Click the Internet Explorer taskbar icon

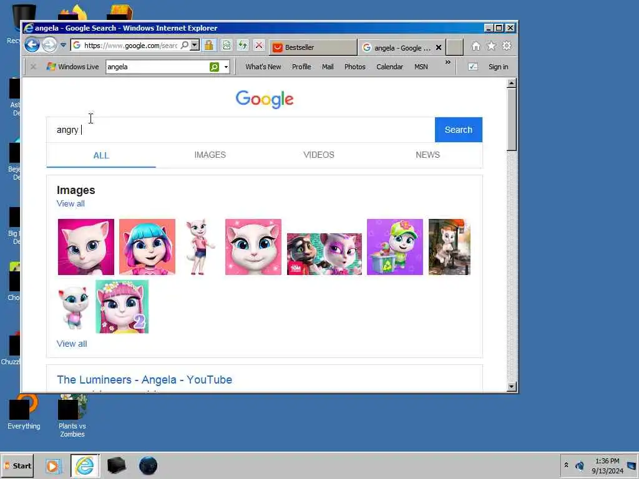(84, 466)
